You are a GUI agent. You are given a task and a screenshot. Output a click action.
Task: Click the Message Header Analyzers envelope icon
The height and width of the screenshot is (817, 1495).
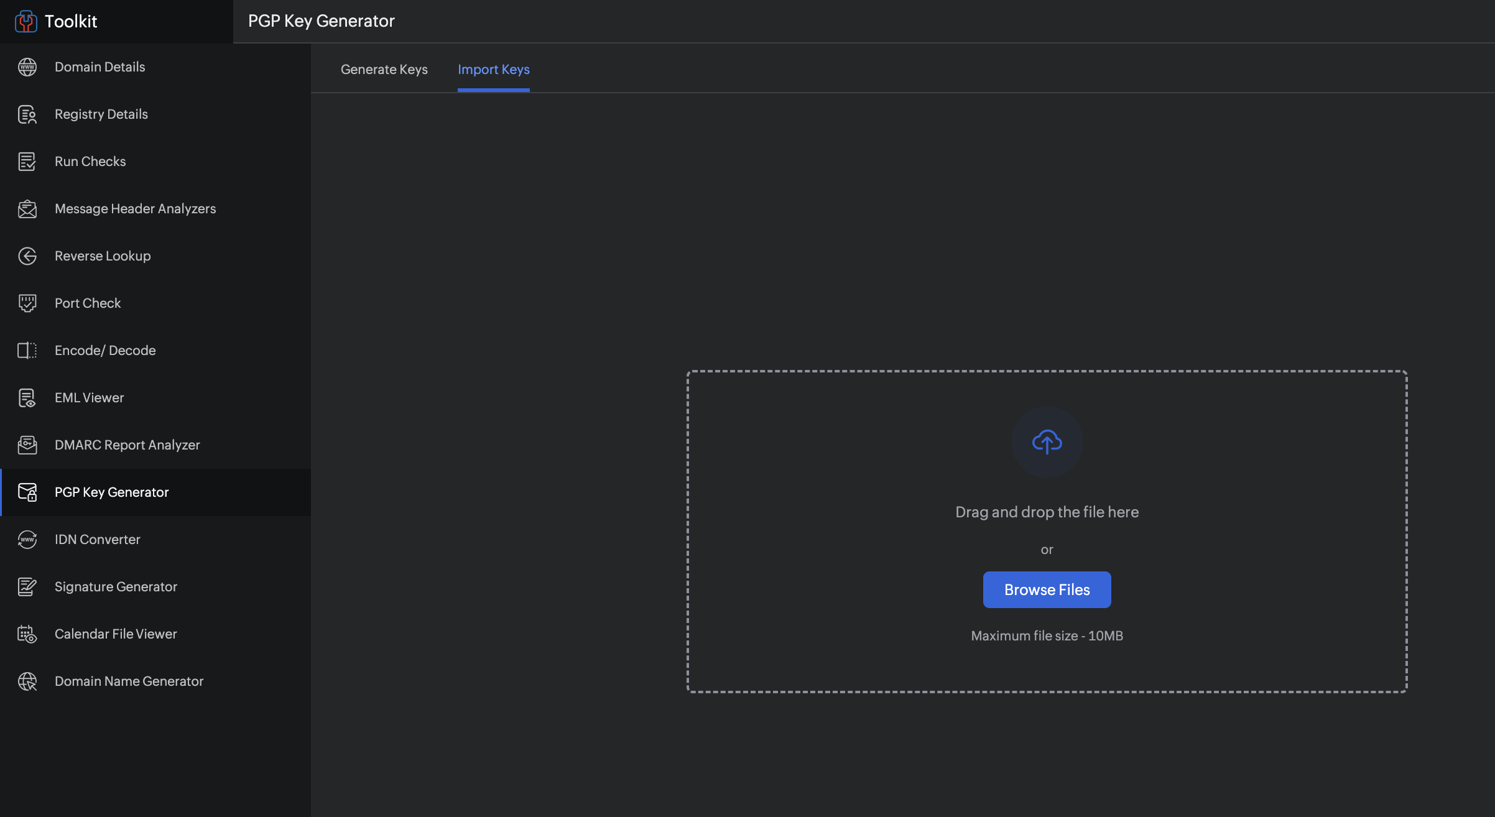tap(27, 209)
